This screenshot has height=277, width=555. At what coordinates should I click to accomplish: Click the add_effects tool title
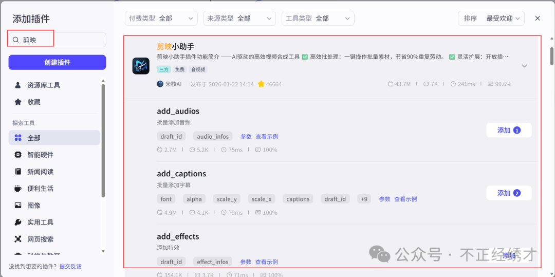178,236
